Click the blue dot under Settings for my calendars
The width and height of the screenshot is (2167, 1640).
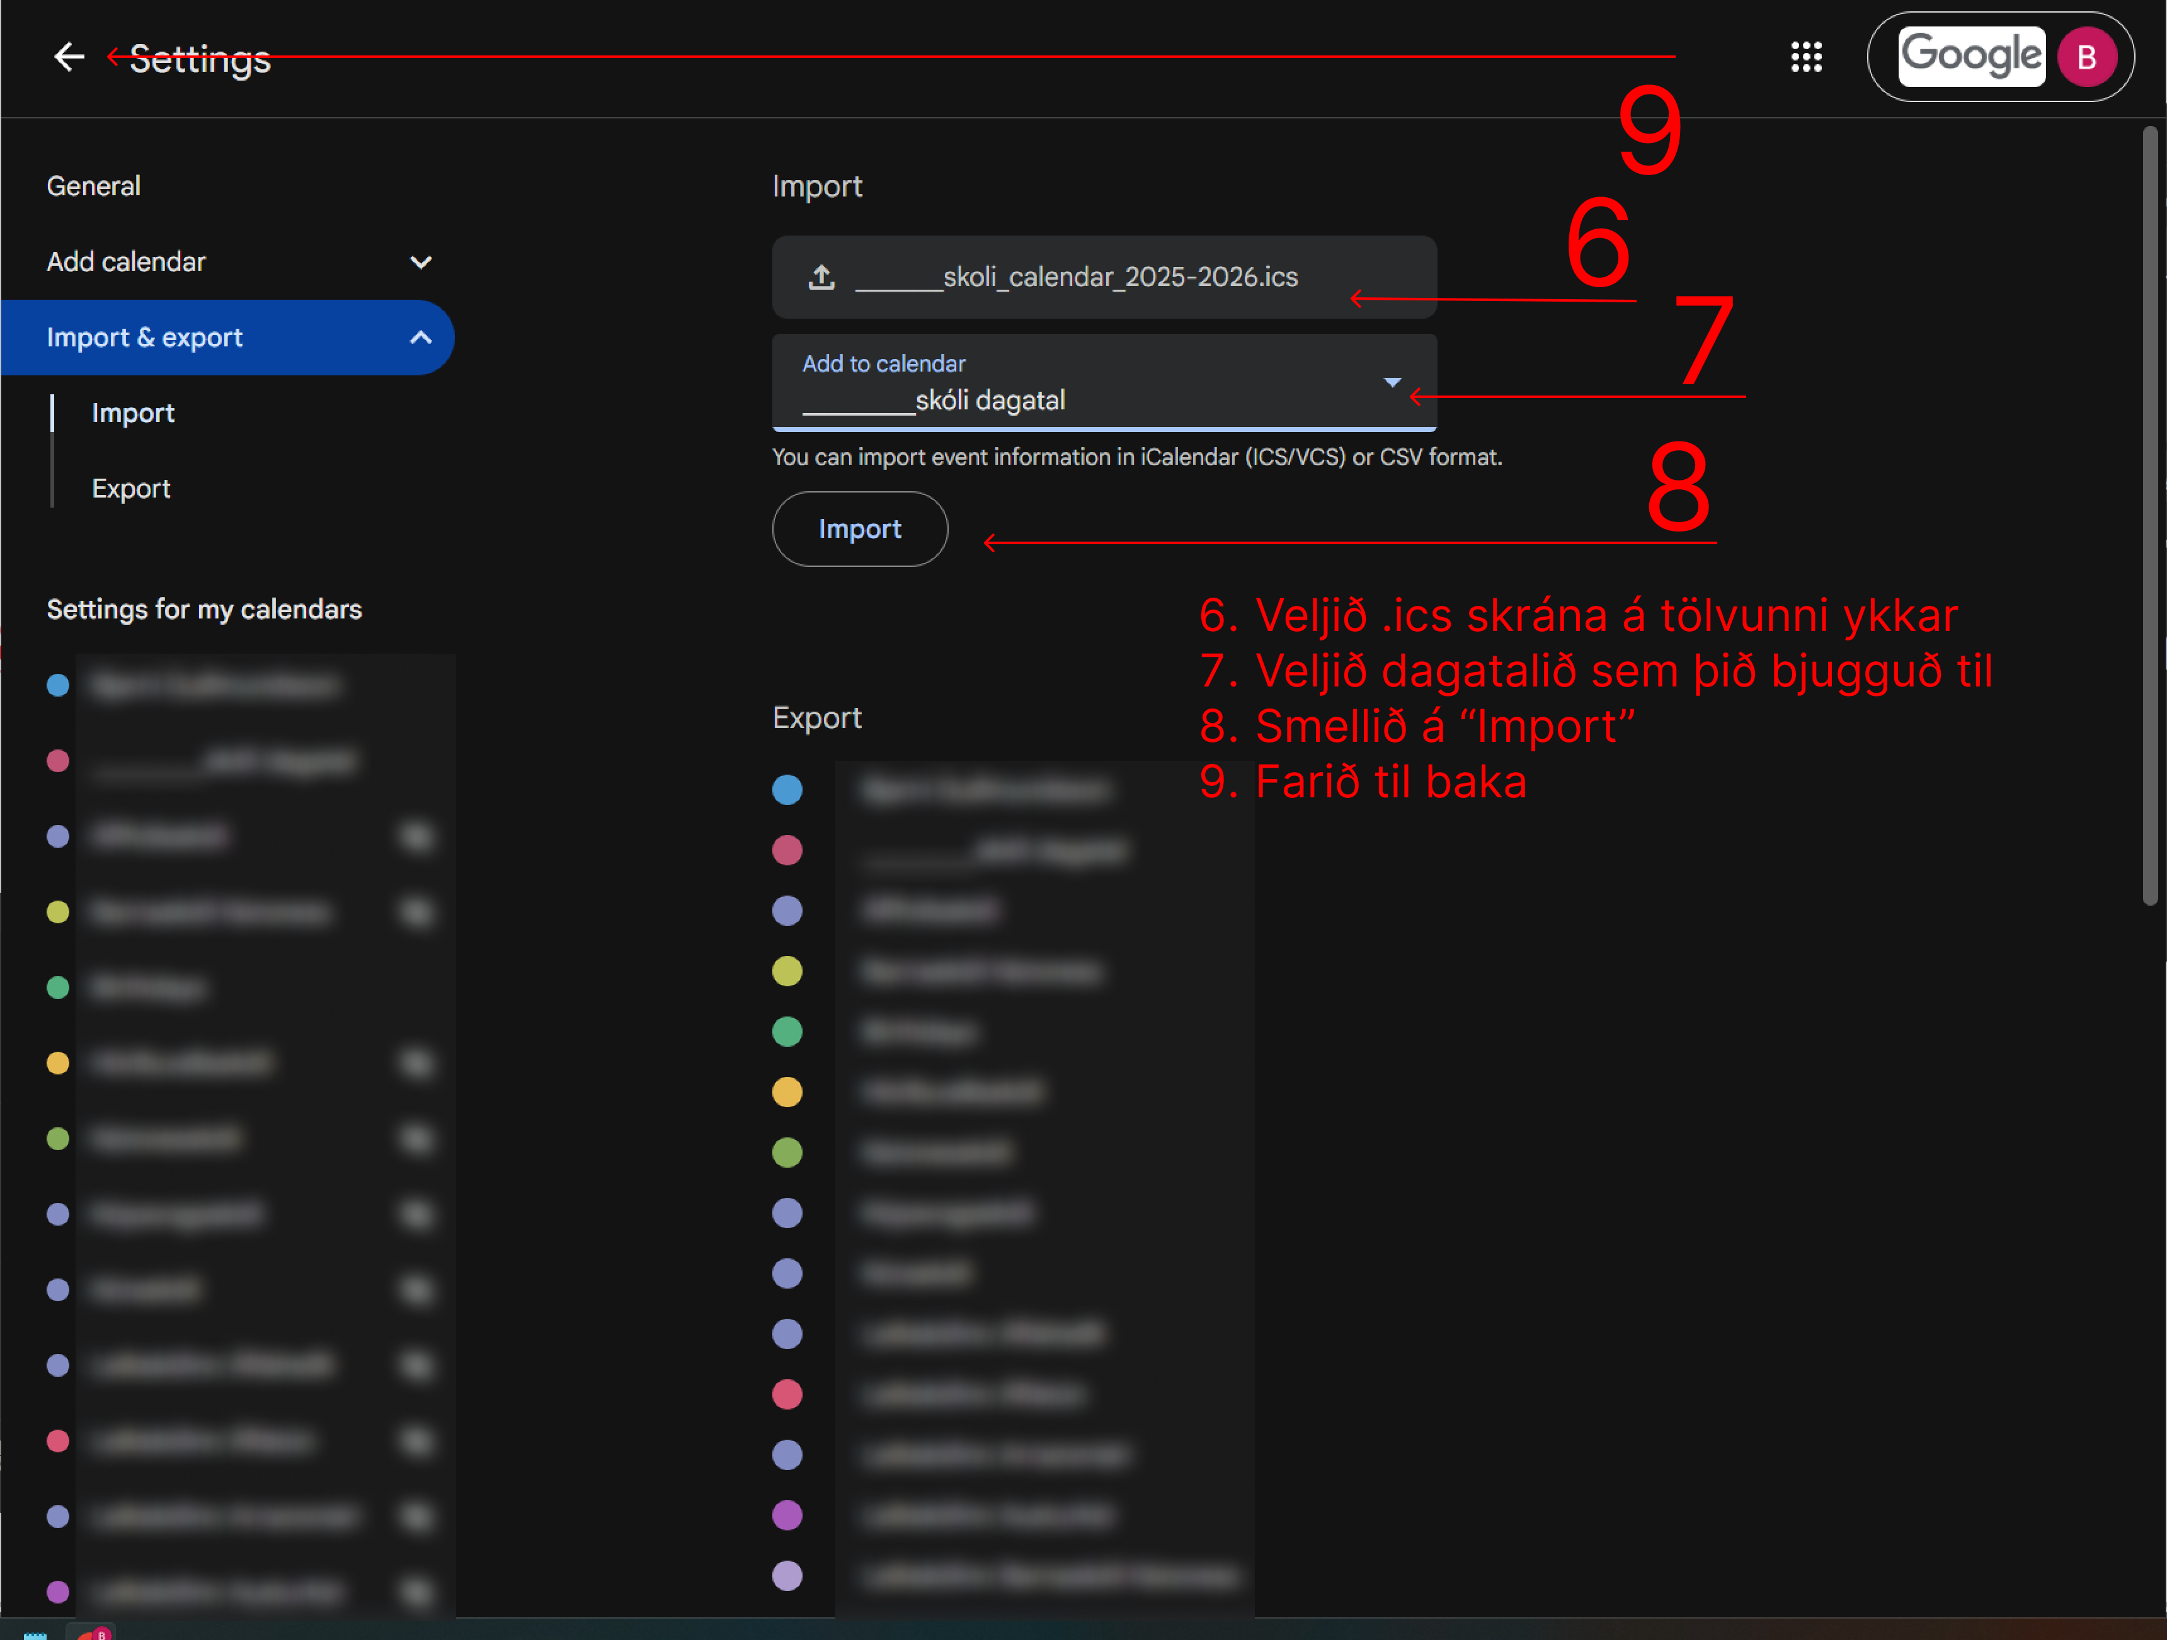coord(58,686)
